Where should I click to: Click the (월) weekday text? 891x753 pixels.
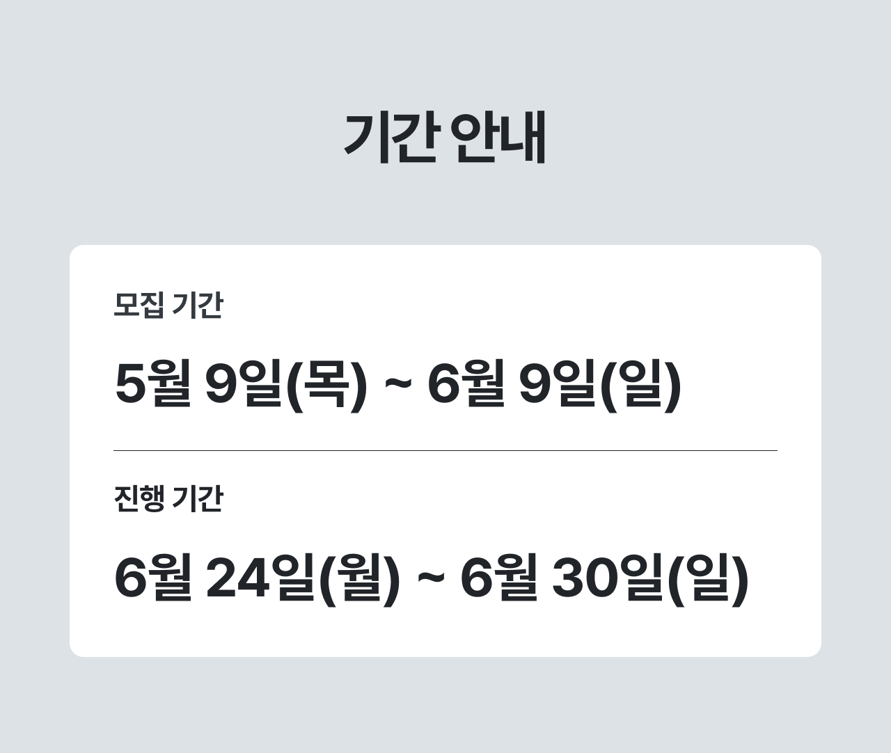pyautogui.click(x=360, y=579)
